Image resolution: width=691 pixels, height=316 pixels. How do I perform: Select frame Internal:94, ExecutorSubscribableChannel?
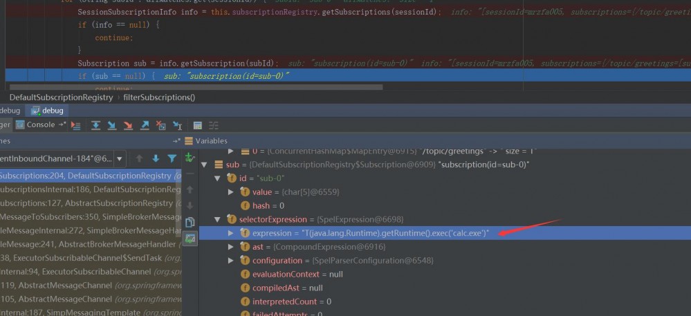pos(91,272)
